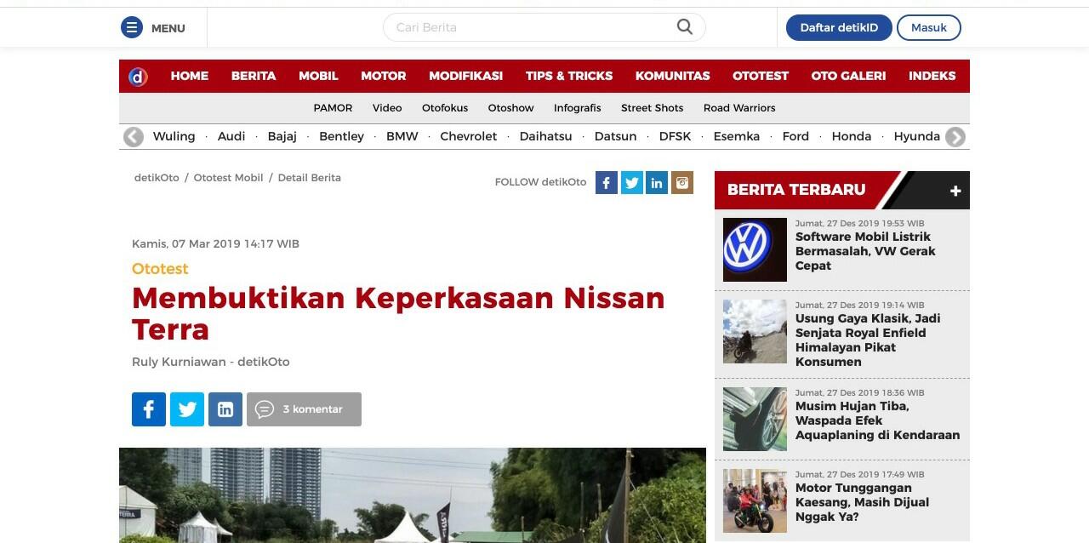Click Detail Berita breadcrumb

point(309,178)
